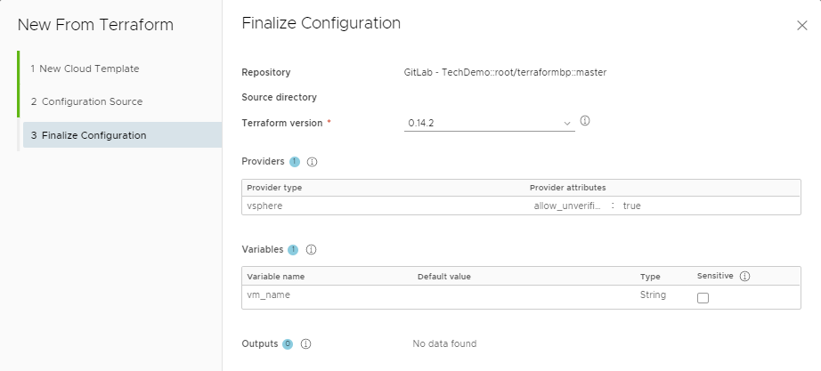This screenshot has width=821, height=371.
Task: Click the Providers count badge
Action: pos(295,162)
